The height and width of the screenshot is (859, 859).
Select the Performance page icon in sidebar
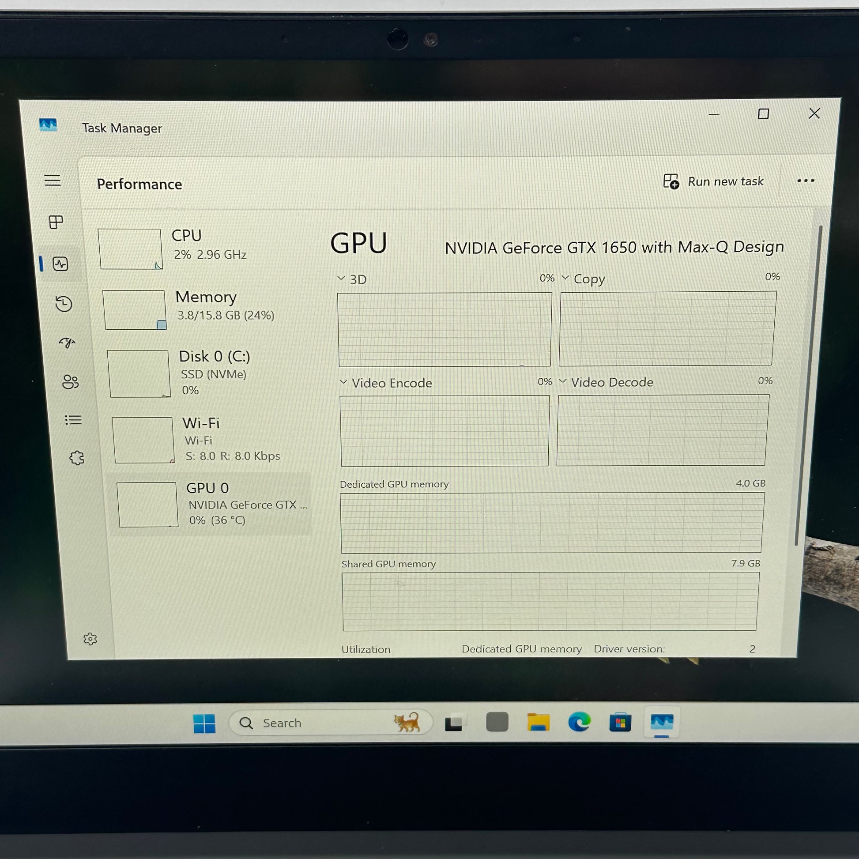pos(60,264)
